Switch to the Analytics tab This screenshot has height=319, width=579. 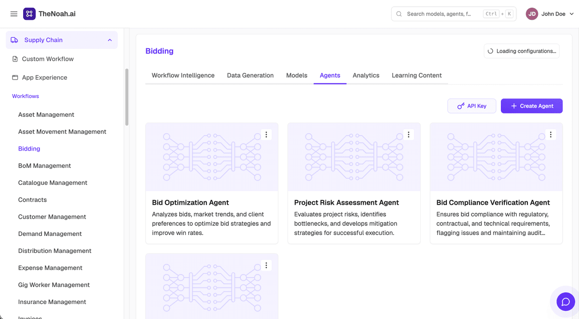coord(366,75)
